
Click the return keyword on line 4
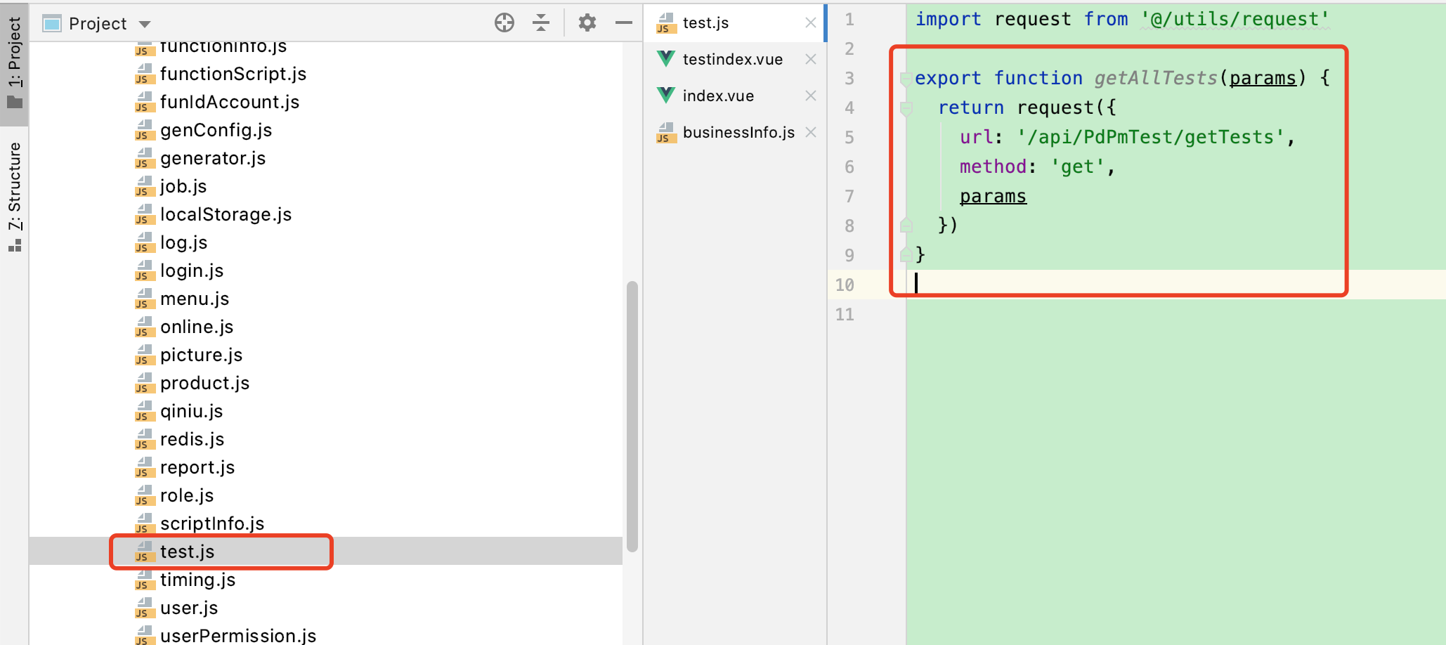[x=971, y=107]
